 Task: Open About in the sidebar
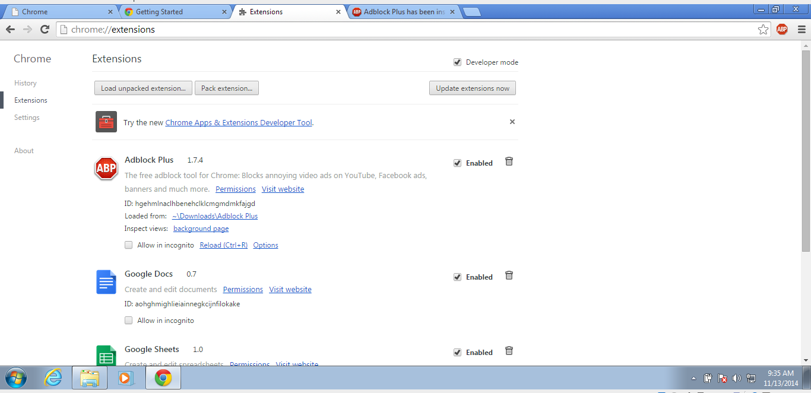click(x=24, y=151)
